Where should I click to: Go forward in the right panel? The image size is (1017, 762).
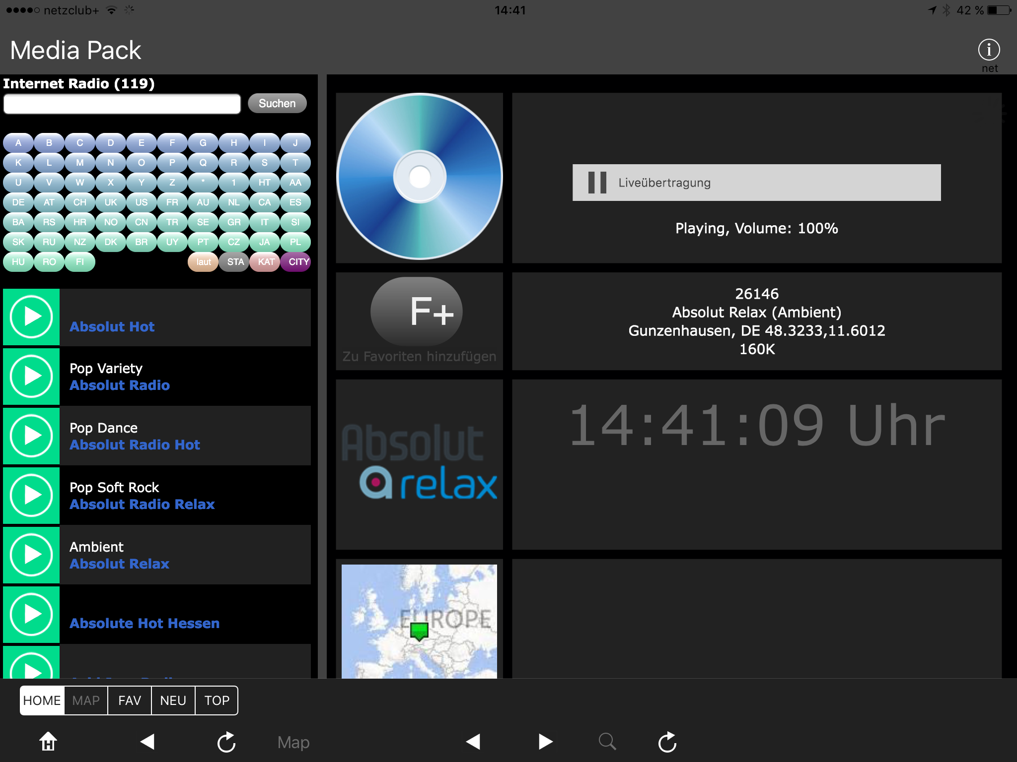pos(545,742)
